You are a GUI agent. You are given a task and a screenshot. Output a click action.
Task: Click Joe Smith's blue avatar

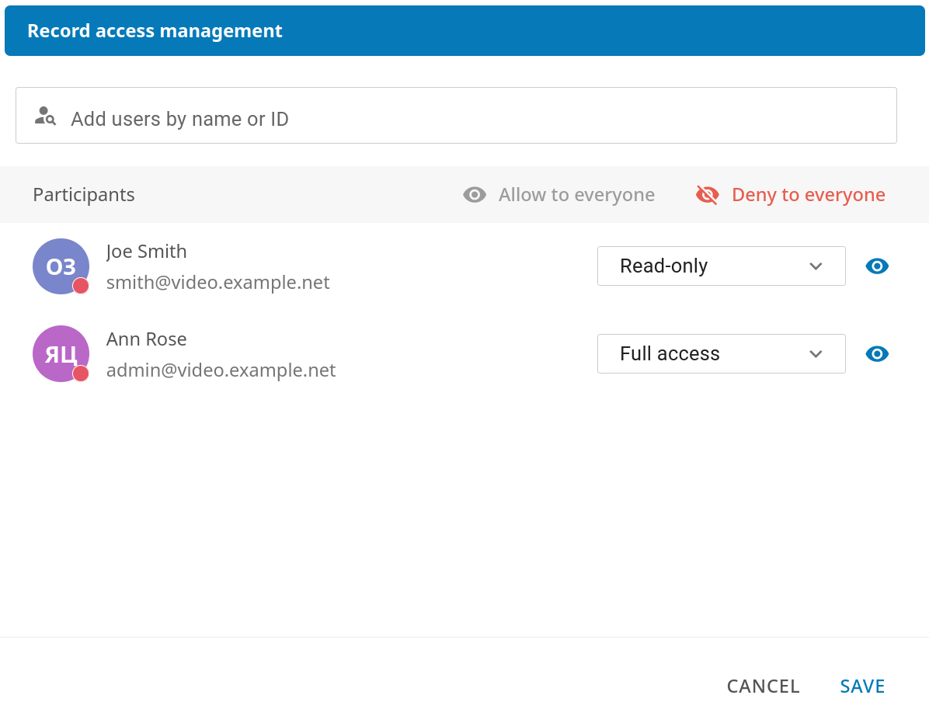click(60, 266)
